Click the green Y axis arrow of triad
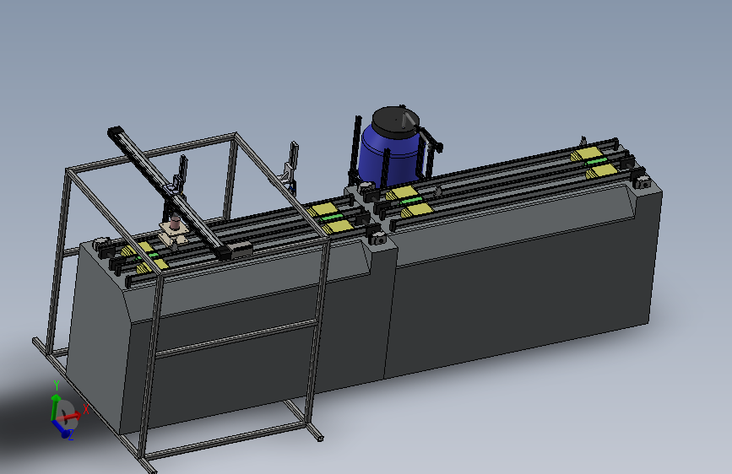 pyautogui.click(x=56, y=407)
